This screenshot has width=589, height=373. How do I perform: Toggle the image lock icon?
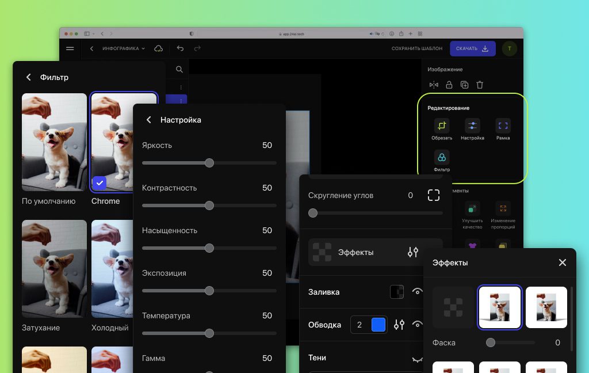pyautogui.click(x=449, y=85)
